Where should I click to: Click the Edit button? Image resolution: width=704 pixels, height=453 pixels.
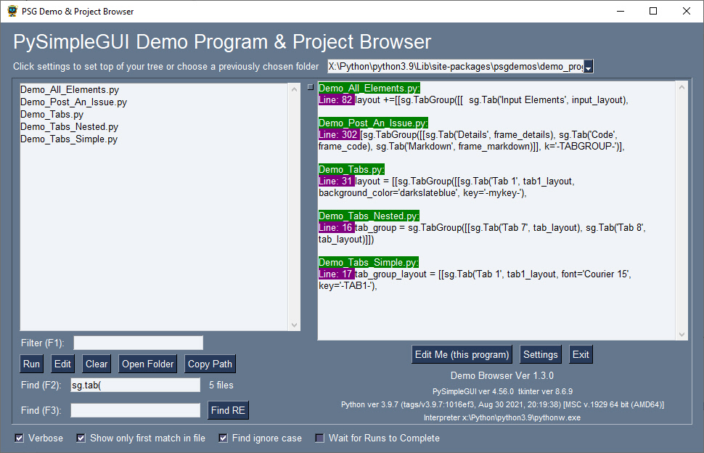click(x=62, y=363)
